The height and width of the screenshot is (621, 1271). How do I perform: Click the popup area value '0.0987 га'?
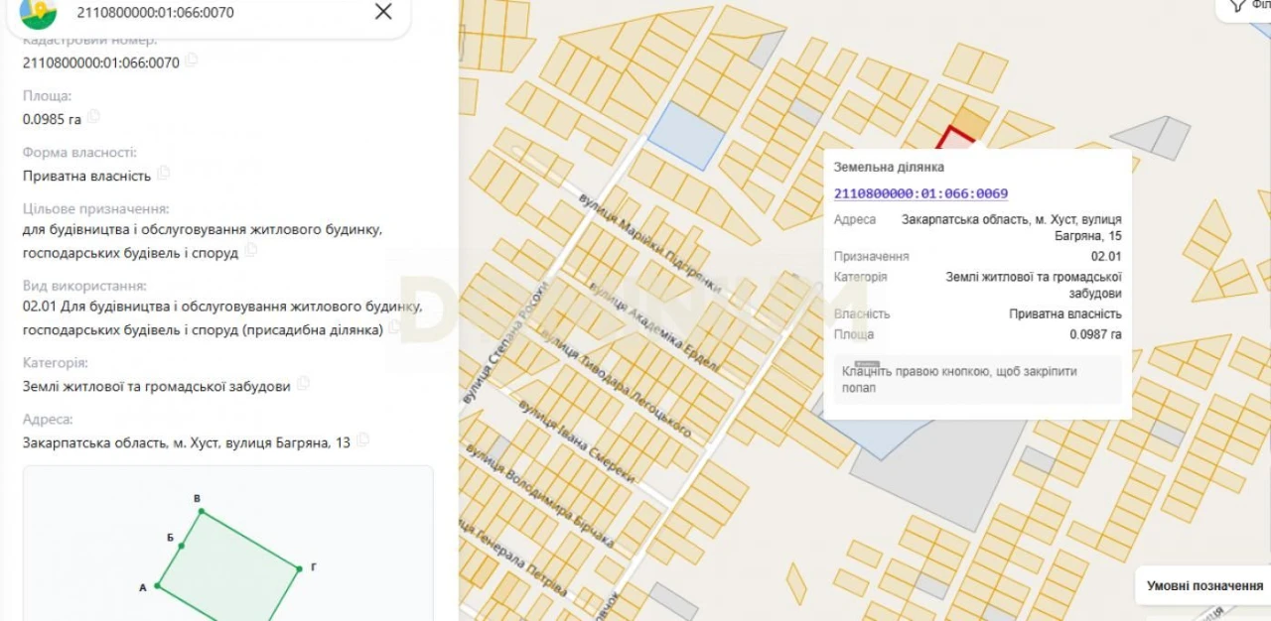point(1095,334)
